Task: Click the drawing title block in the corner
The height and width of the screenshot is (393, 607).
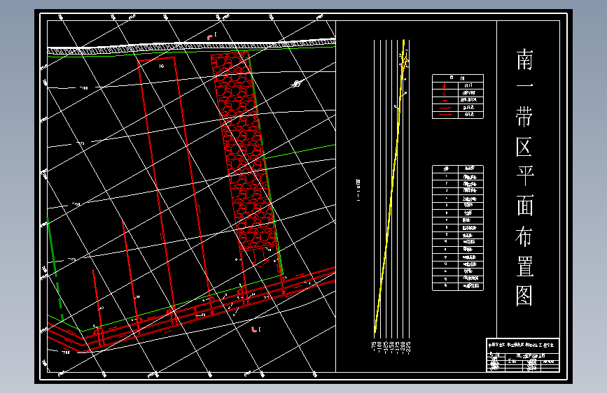Action: pyautogui.click(x=522, y=355)
